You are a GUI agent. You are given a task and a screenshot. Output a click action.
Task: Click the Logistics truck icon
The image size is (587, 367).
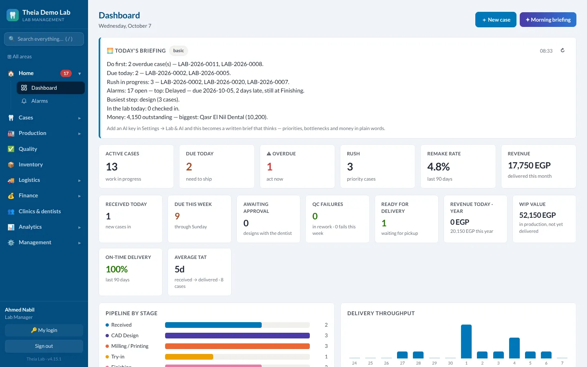11,180
